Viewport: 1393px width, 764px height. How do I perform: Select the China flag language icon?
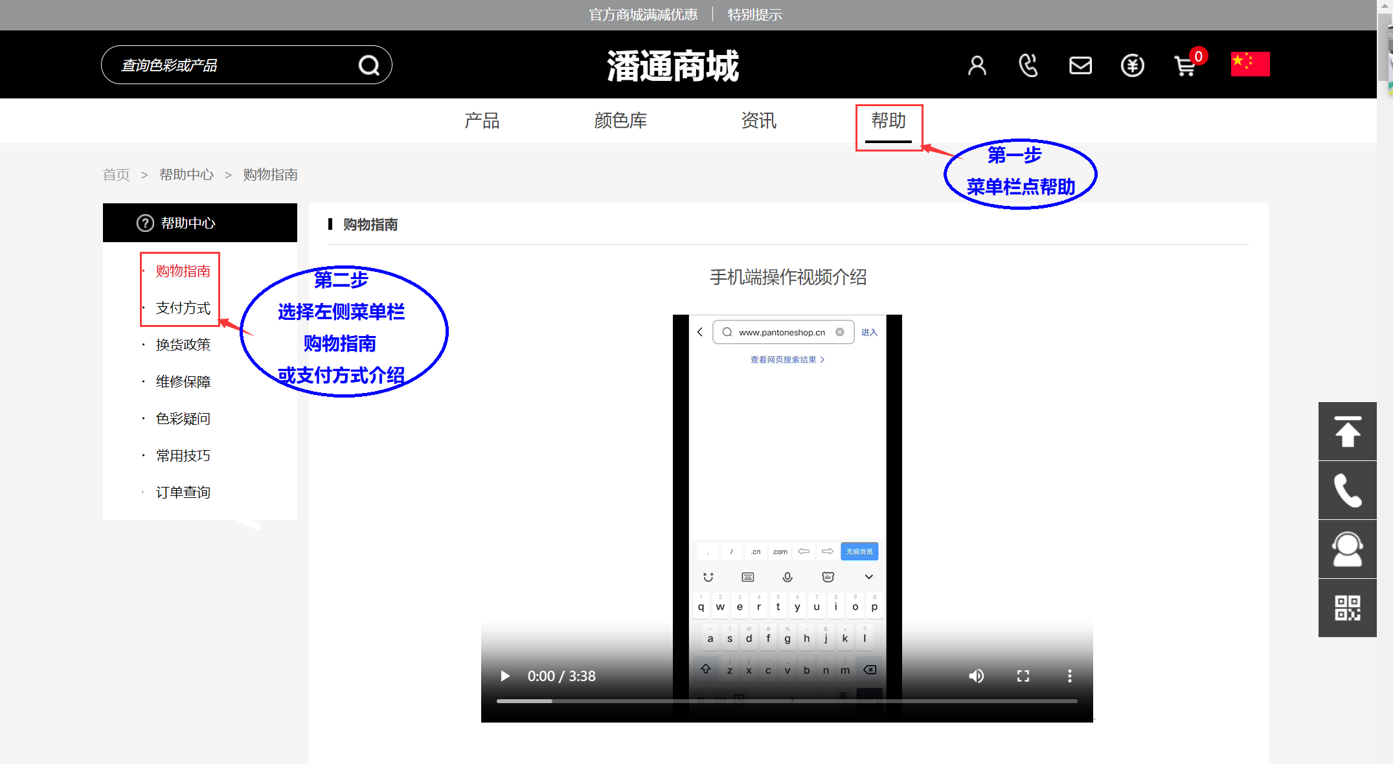pyautogui.click(x=1250, y=64)
